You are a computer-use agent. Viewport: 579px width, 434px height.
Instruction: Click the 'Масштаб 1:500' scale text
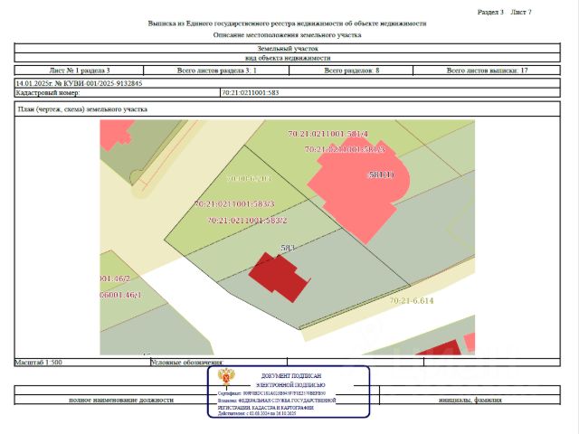[x=38, y=362]
